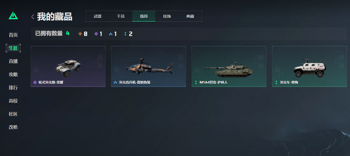
Task: Select the purple rarity diamond counter icon
Action: coord(96,34)
